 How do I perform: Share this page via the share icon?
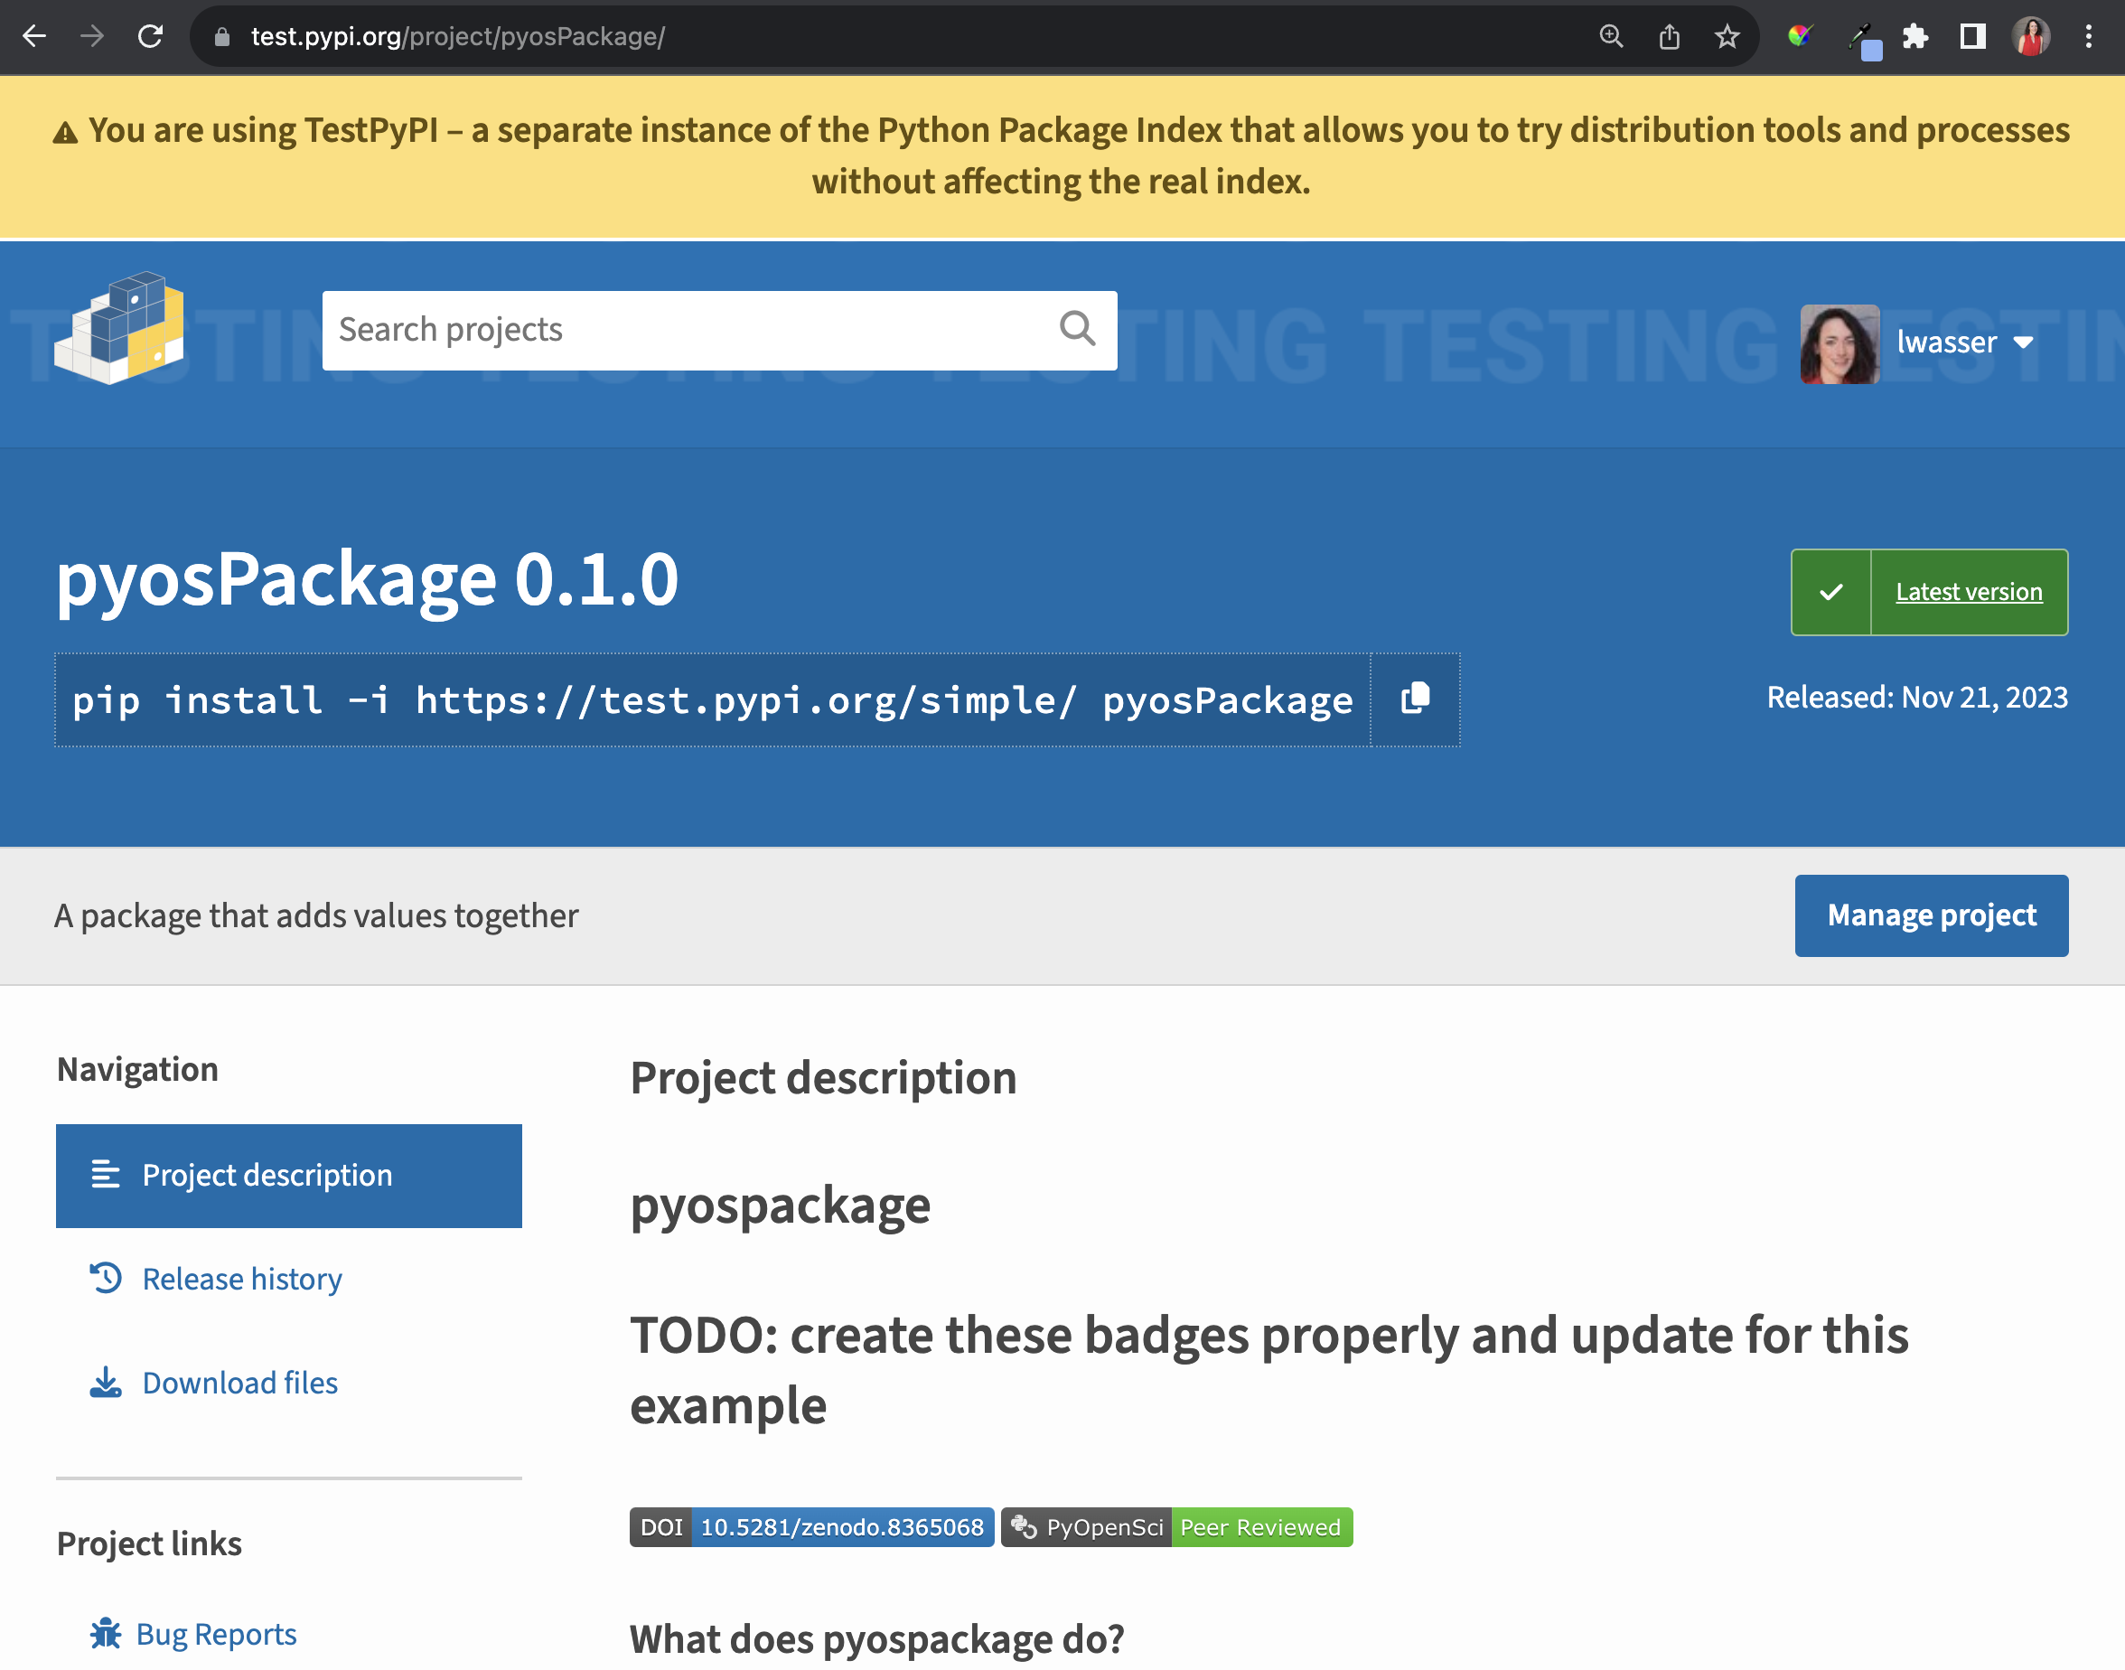(1670, 37)
